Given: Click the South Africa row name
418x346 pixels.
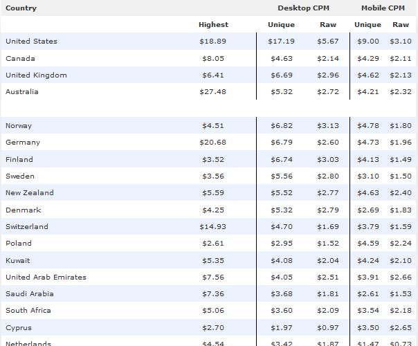Looking at the screenshot, I should pos(28,311).
